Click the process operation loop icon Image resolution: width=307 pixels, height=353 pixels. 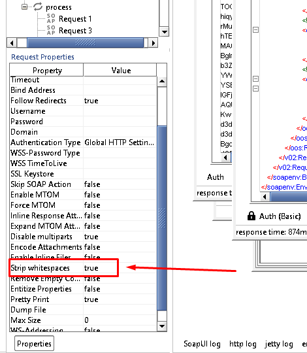[x=38, y=7]
